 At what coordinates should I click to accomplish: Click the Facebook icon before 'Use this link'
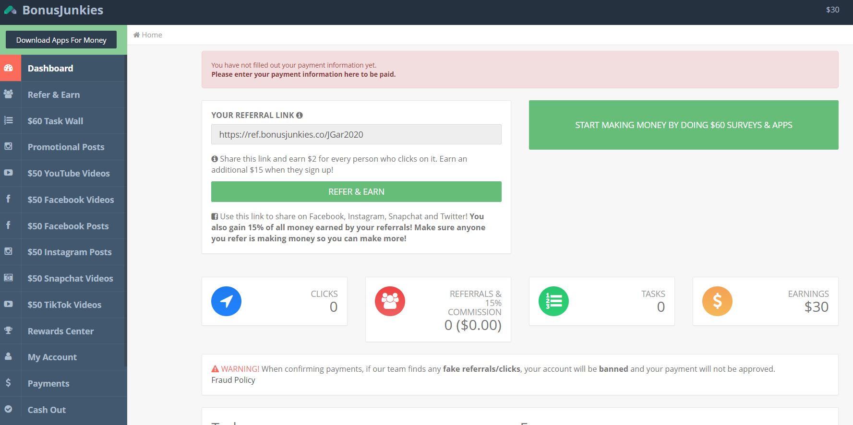(x=215, y=216)
